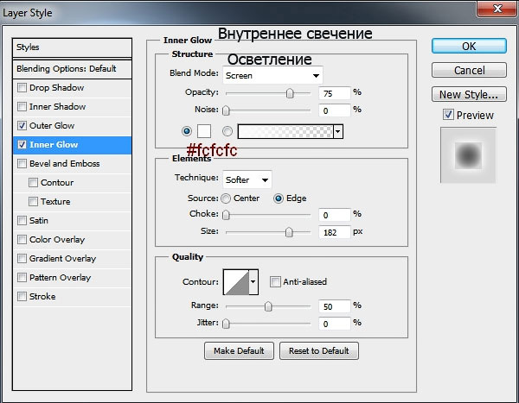Click the Jitter value field
This screenshot has height=403, width=519.
tap(334, 324)
